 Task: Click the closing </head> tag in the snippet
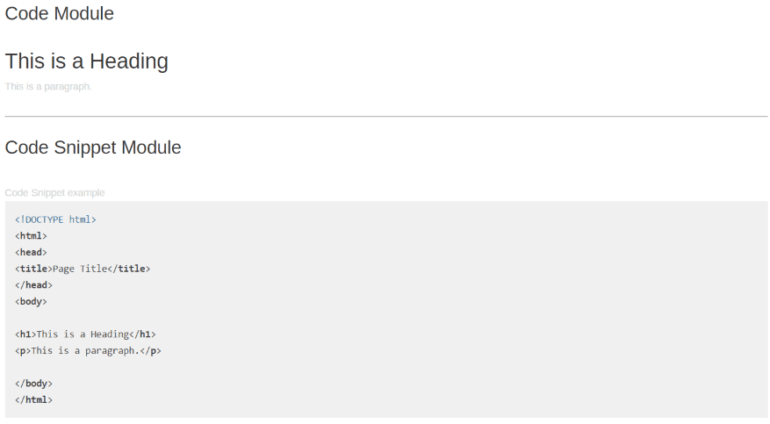point(33,284)
